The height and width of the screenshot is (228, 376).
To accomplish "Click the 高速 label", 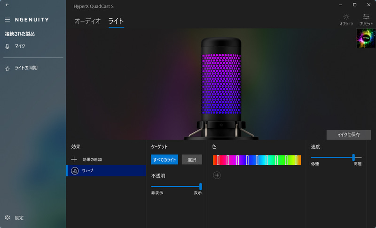I will click(x=358, y=164).
